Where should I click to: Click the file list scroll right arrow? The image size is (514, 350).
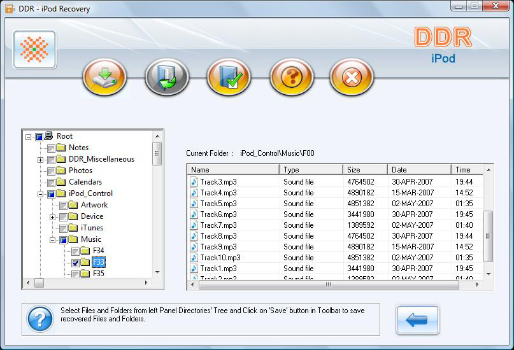coord(477,284)
